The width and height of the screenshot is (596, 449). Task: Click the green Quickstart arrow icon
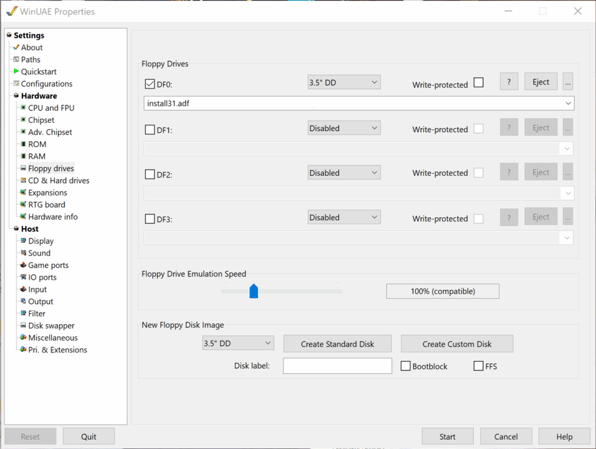[16, 71]
